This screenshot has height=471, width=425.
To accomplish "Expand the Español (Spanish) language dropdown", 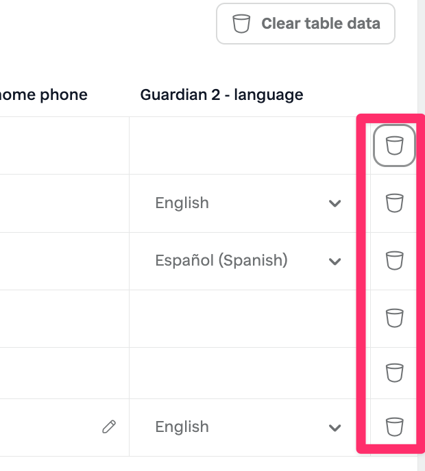I will coord(248,261).
